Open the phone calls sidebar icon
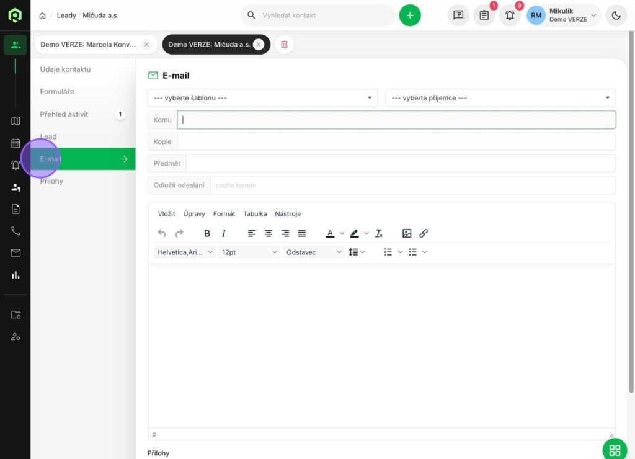Image resolution: width=635 pixels, height=459 pixels. pyautogui.click(x=16, y=231)
